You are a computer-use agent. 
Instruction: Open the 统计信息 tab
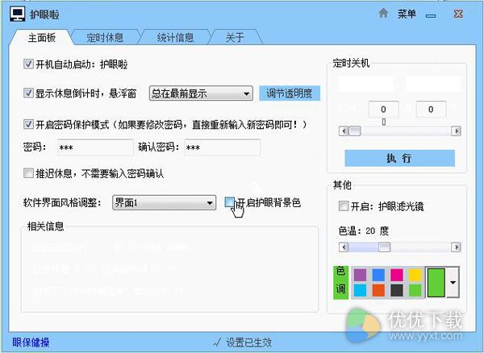tap(175, 38)
